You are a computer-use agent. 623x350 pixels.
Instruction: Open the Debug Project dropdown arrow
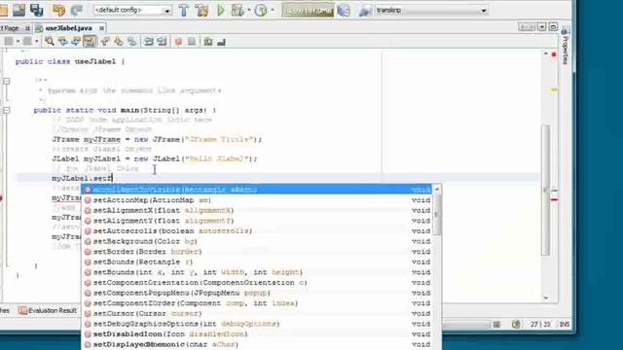pyautogui.click(x=249, y=11)
